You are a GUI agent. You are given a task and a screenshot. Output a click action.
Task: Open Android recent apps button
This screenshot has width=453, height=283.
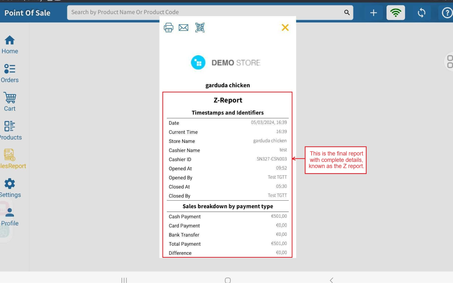pos(124,280)
